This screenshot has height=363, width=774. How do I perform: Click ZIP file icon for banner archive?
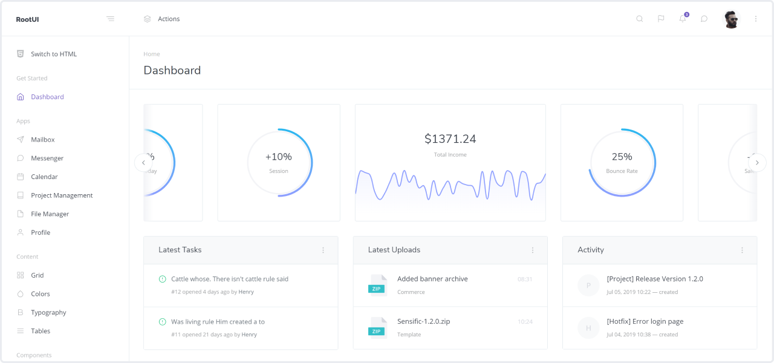coord(377,285)
